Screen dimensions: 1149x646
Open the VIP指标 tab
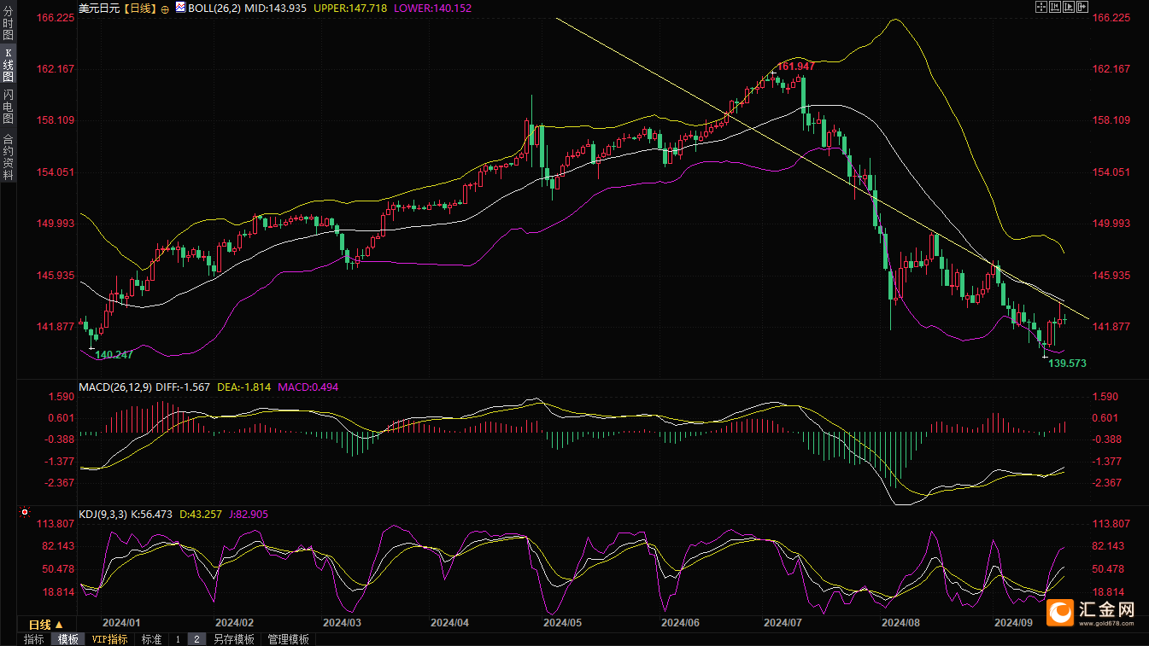110,639
